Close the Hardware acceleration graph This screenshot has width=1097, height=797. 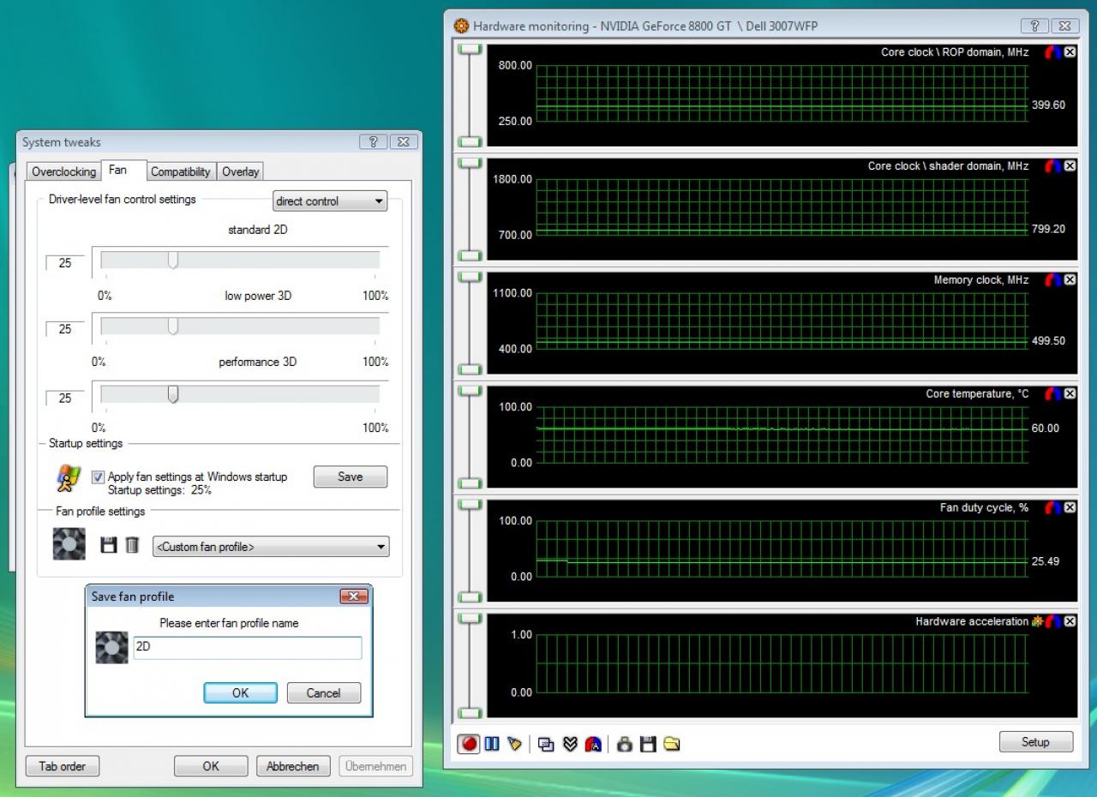tap(1070, 621)
